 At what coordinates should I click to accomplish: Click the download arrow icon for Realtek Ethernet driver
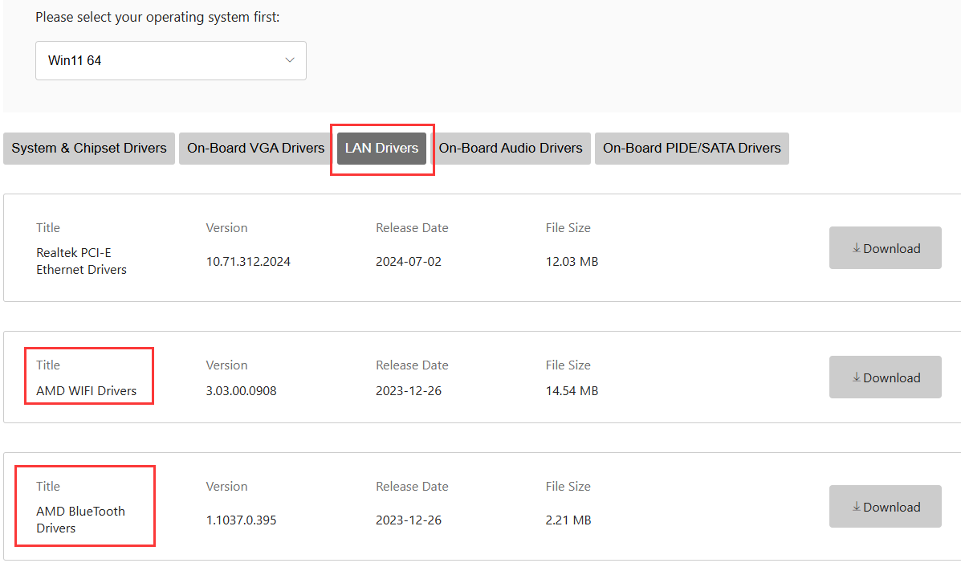pyautogui.click(x=856, y=248)
